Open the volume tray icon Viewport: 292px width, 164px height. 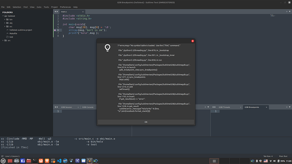[274, 161]
